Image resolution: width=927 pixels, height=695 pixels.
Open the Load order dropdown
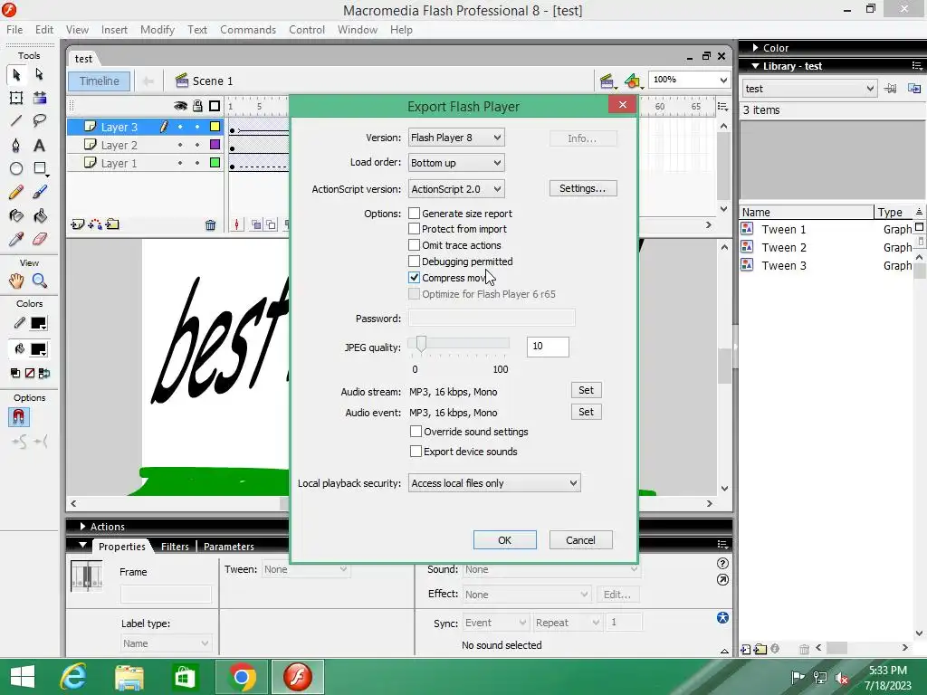pyautogui.click(x=456, y=163)
